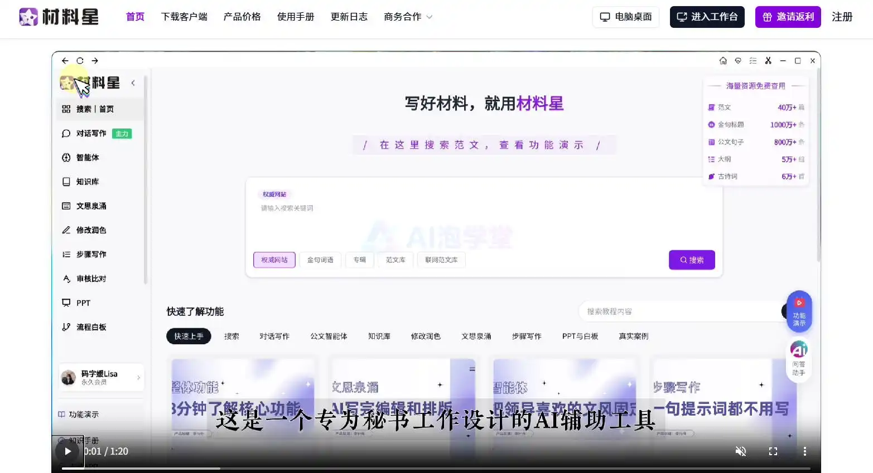Click the pencil icon for 修改润色
Screen dimensions: 873x473
pos(66,230)
